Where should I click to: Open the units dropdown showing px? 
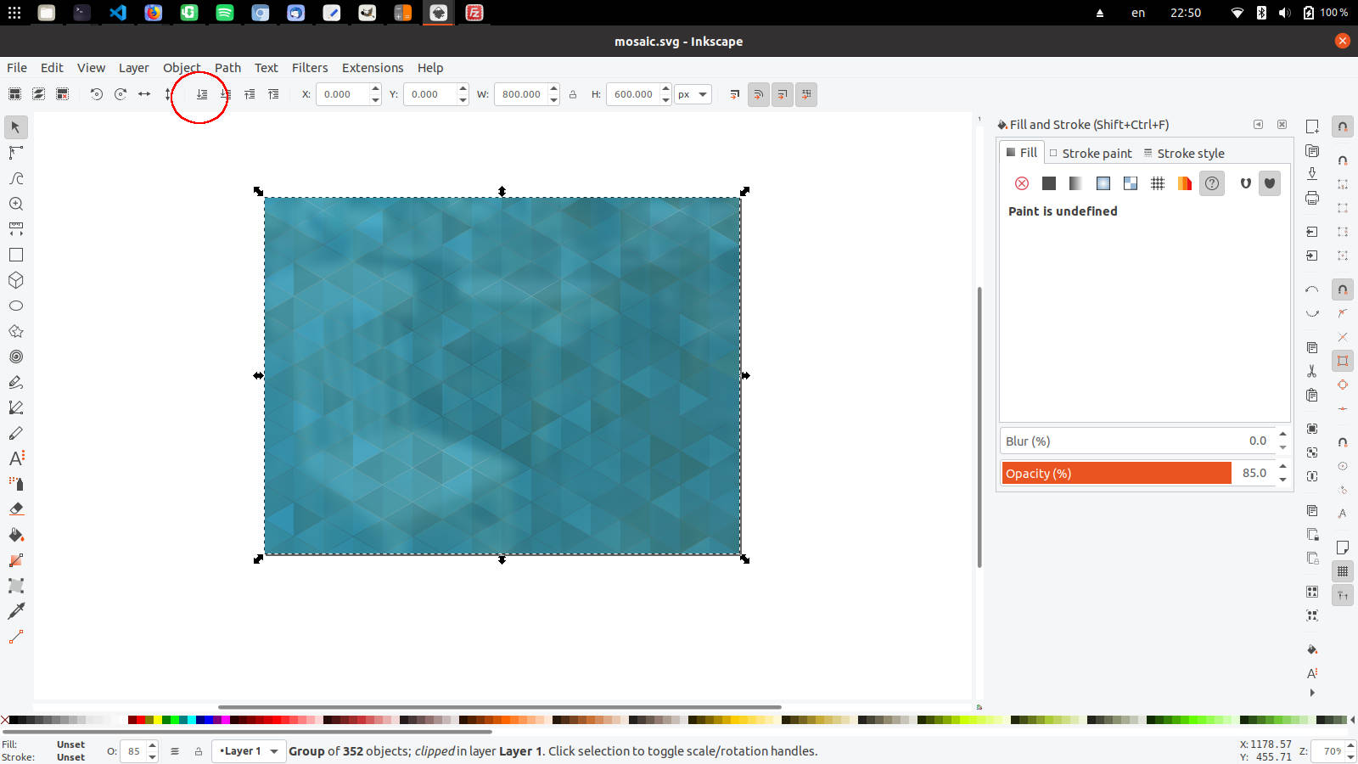click(693, 94)
